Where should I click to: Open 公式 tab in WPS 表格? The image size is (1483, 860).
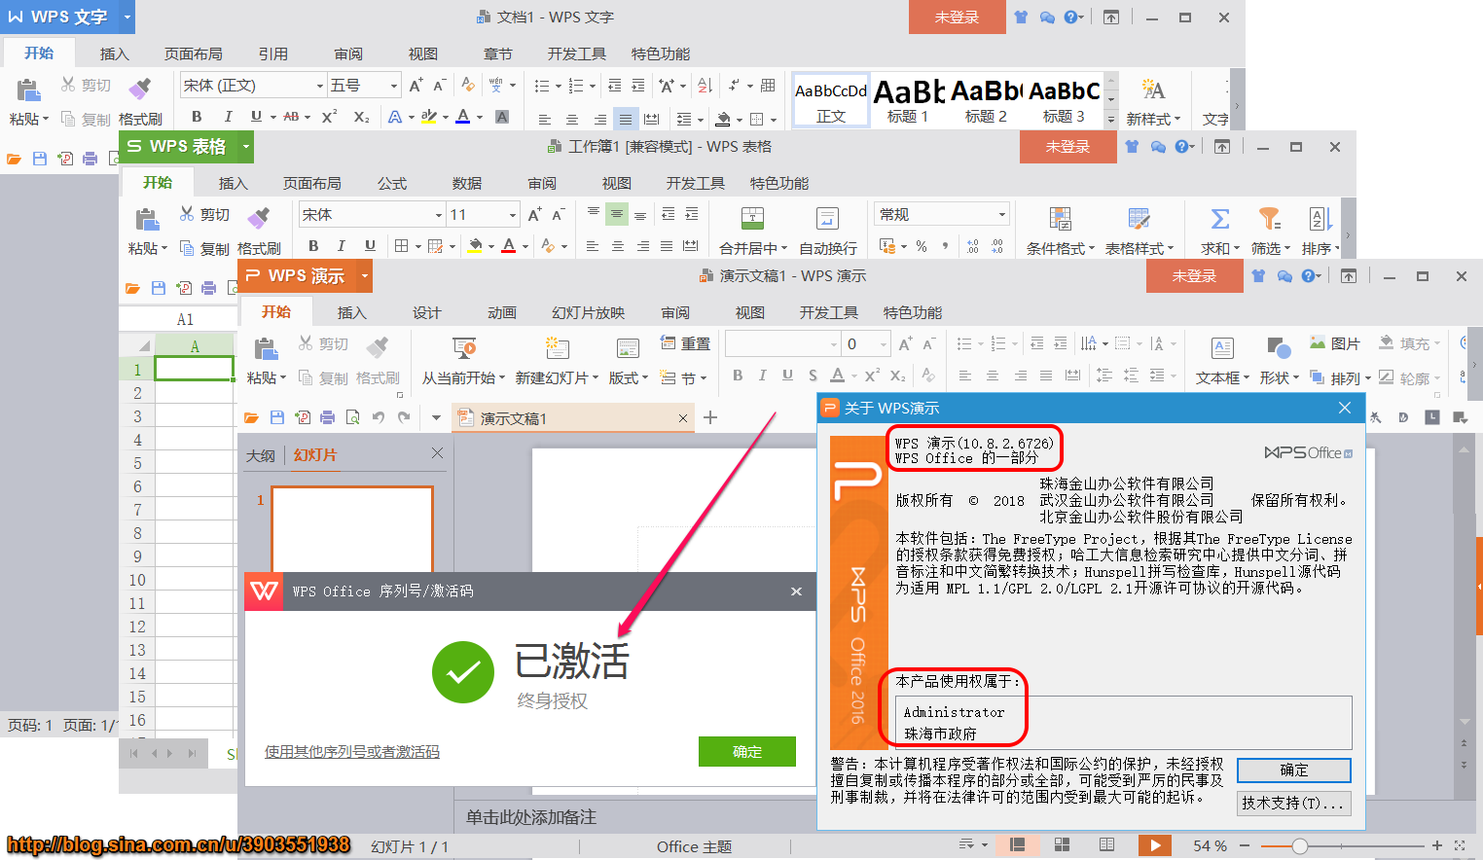392,183
